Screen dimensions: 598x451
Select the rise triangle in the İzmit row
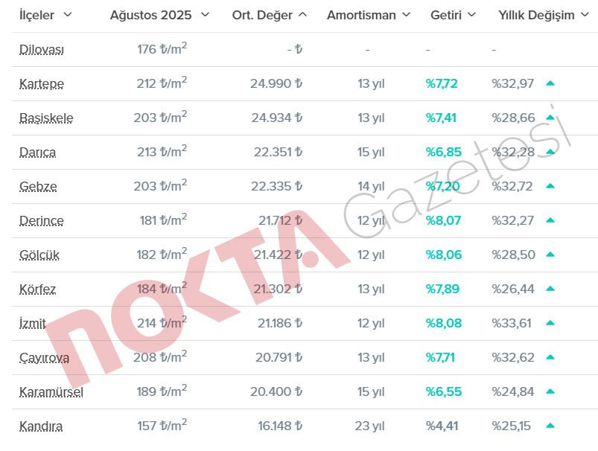click(550, 323)
